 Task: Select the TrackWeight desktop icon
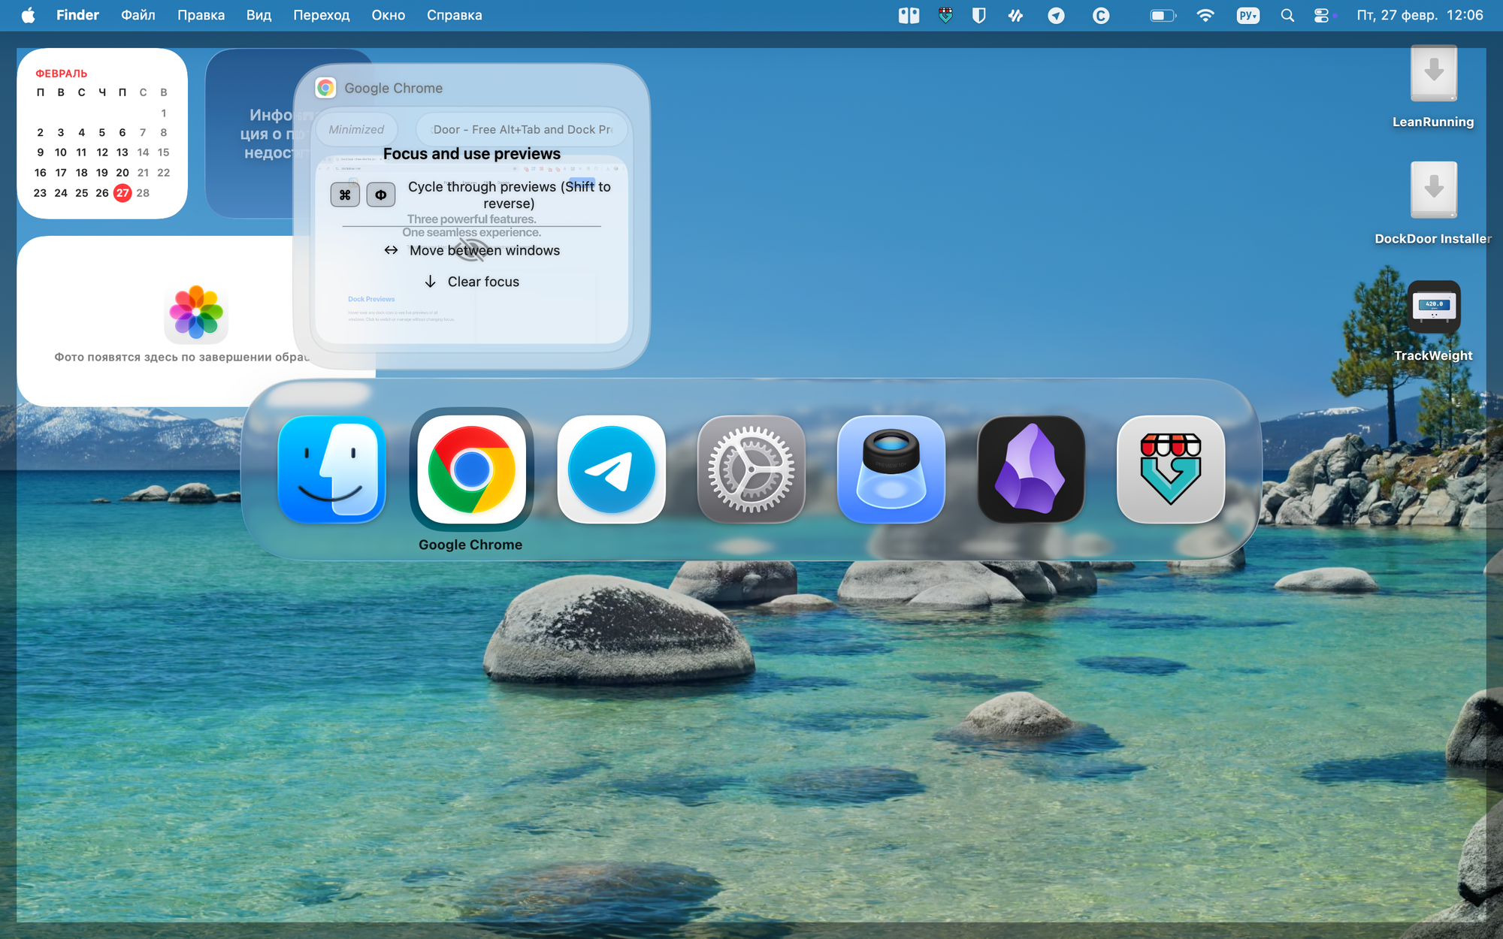coord(1433,308)
